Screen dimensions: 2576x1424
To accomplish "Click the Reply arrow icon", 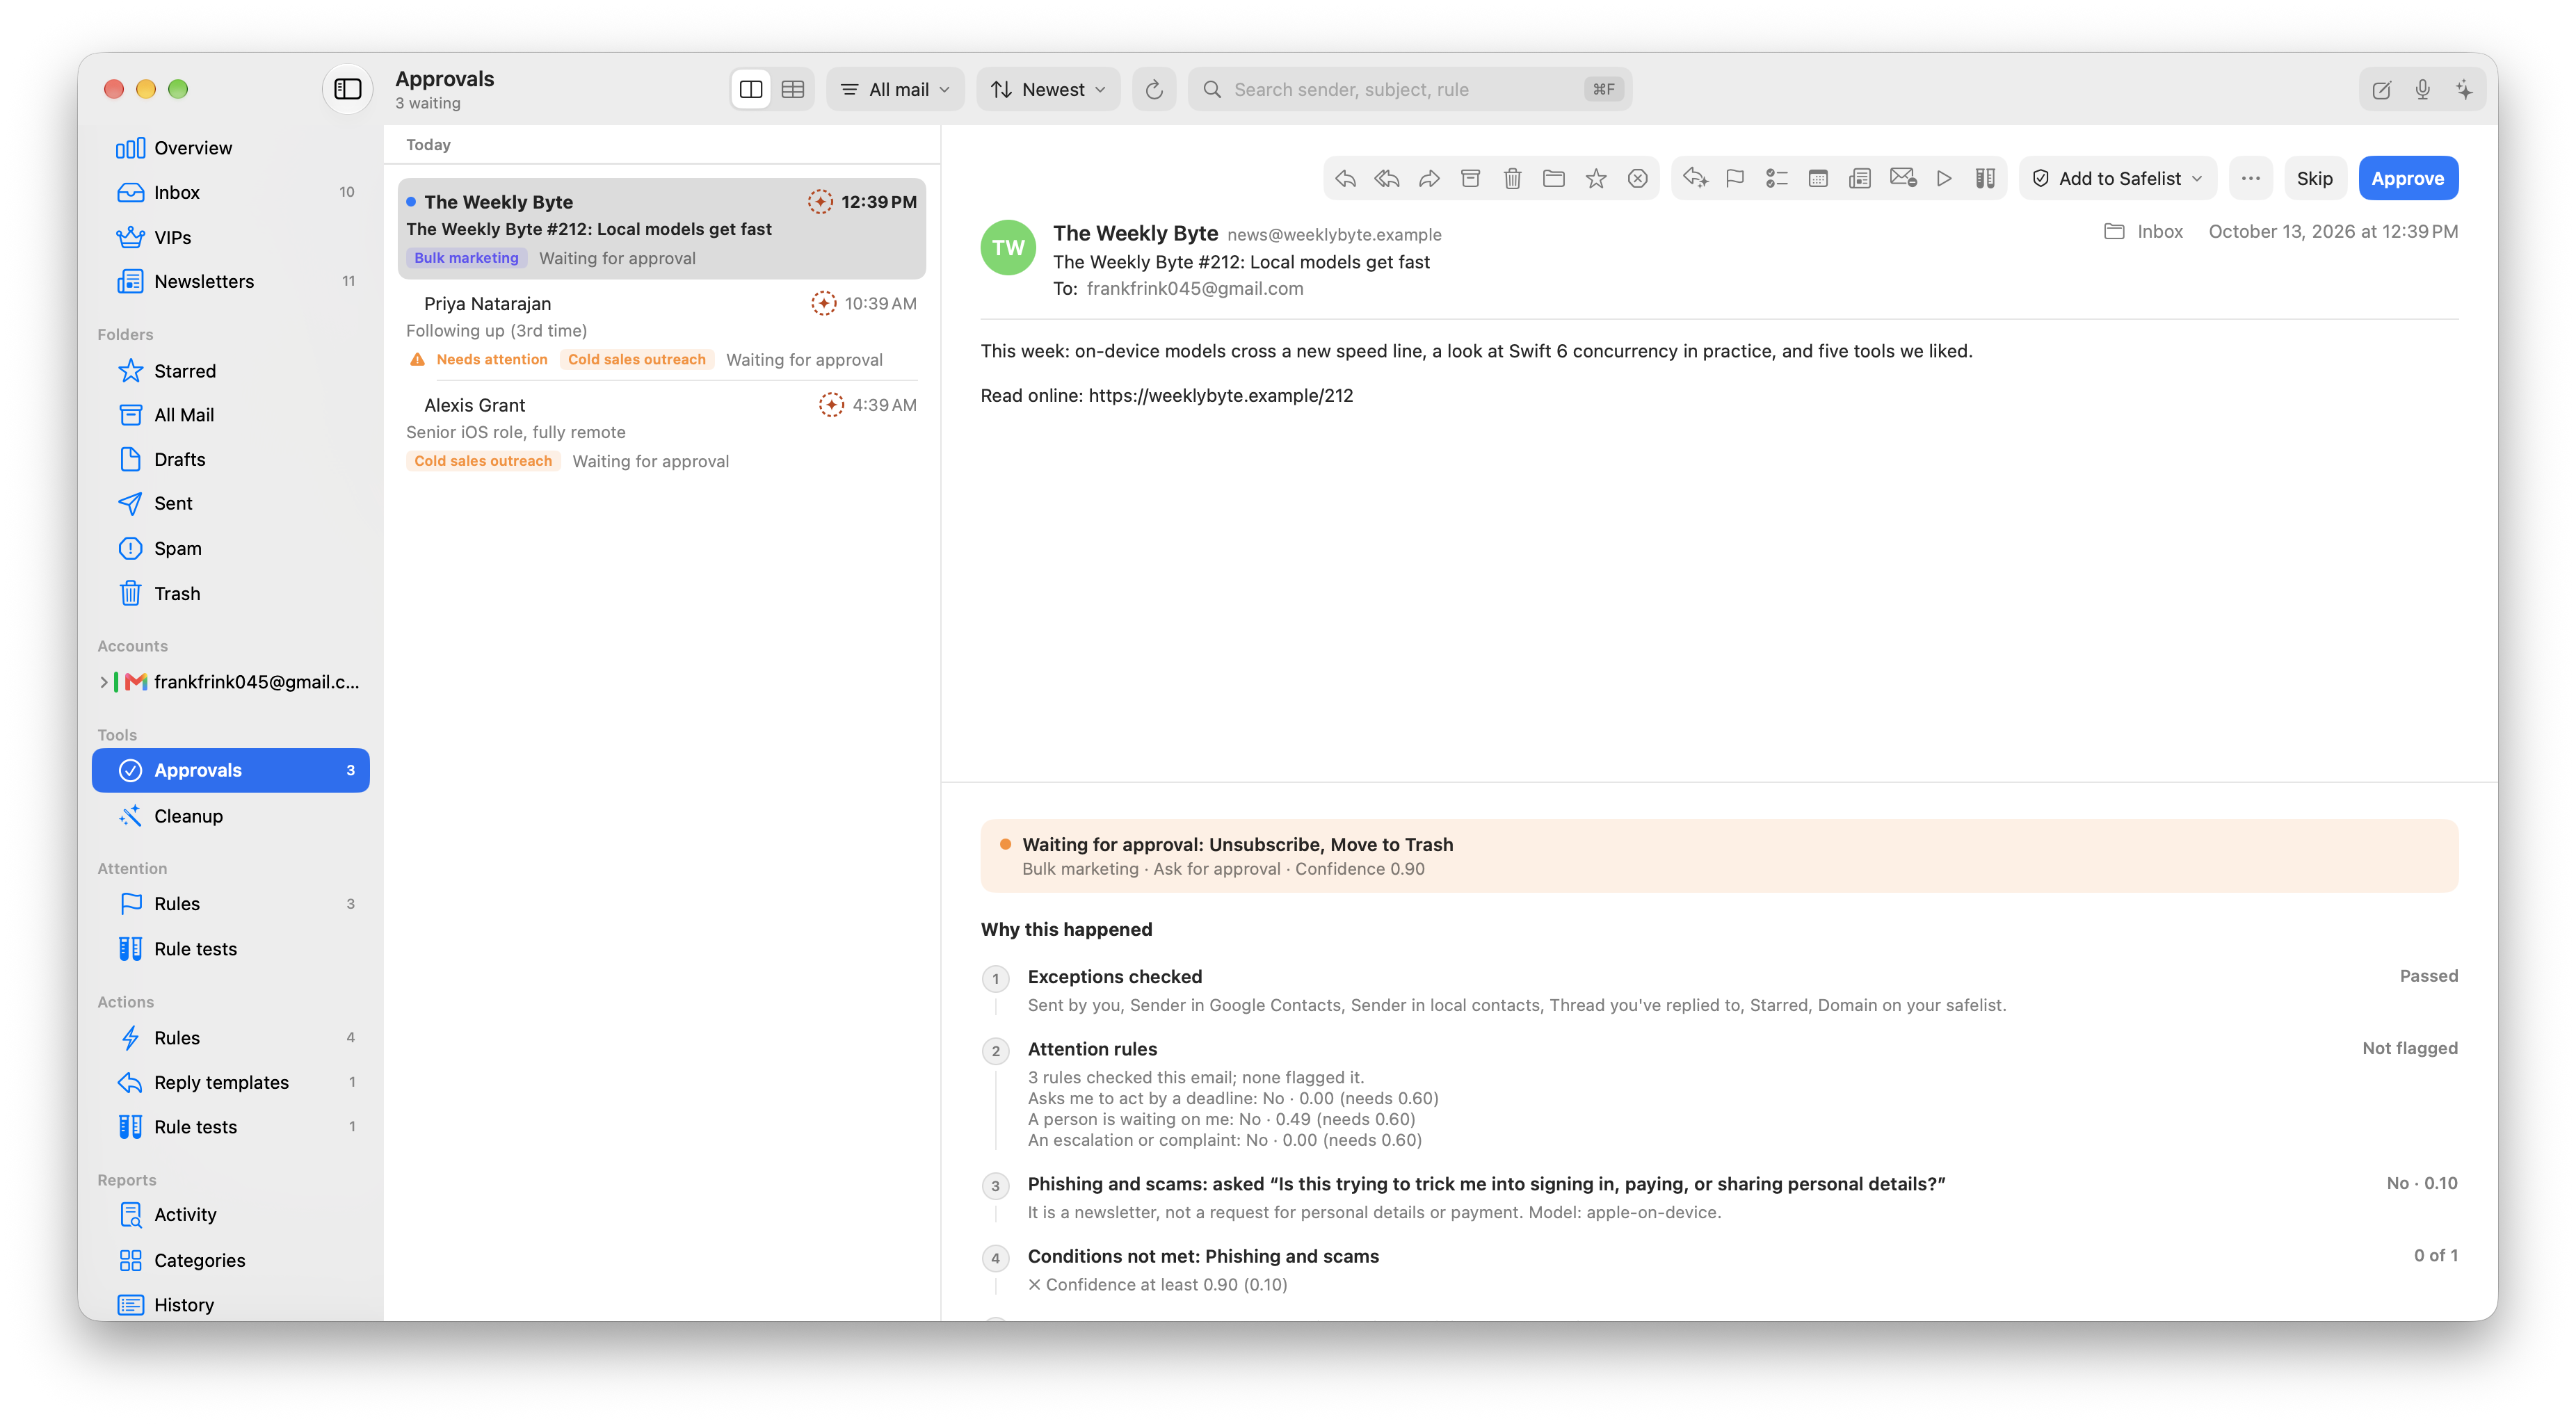I will [1345, 178].
